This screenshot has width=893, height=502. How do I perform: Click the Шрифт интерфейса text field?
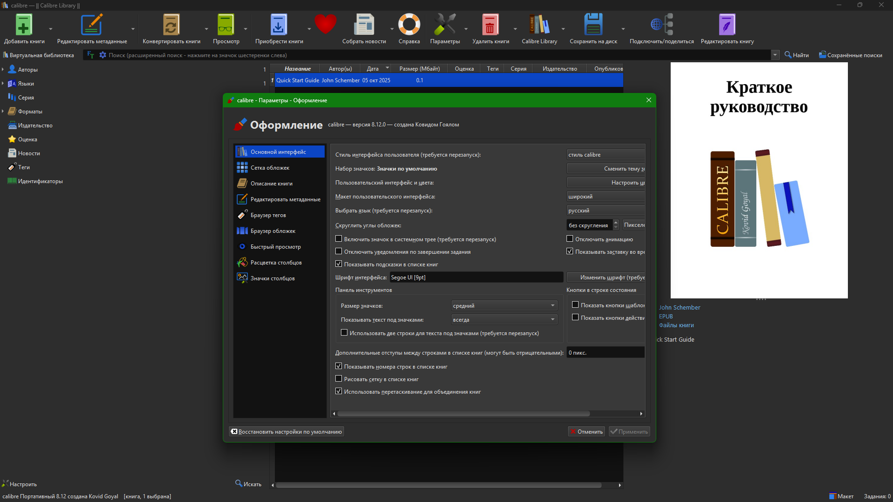pos(476,277)
